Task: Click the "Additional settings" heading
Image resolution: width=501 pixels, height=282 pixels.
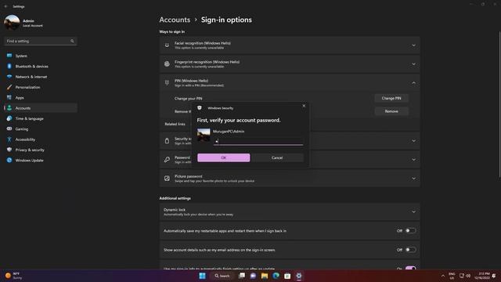Action: pos(175,198)
